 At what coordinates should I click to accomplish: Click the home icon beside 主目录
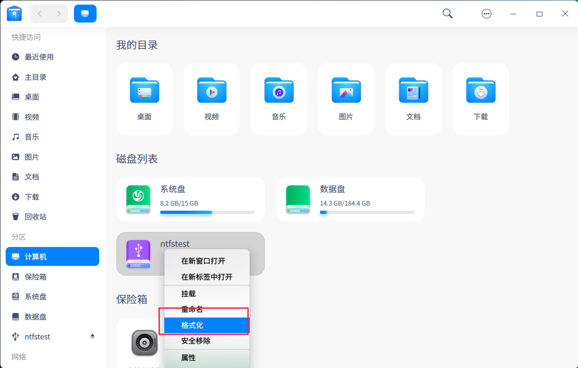[x=16, y=77]
